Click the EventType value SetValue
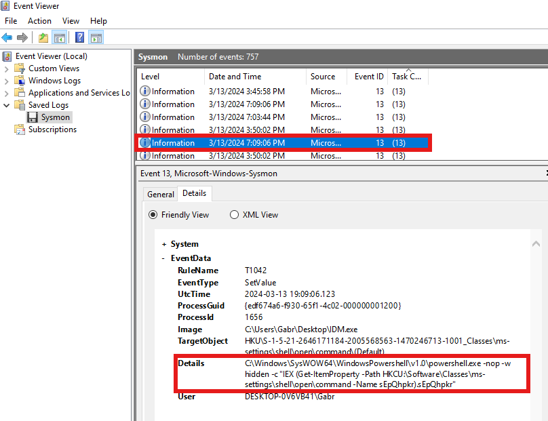The height and width of the screenshot is (421, 548). pos(260,282)
